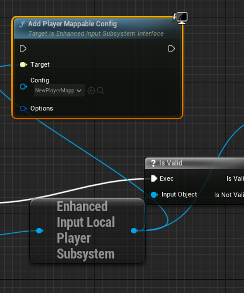This screenshot has height=293, width=244.
Task: Click the Is Not Valid output label
Action: tap(229, 195)
